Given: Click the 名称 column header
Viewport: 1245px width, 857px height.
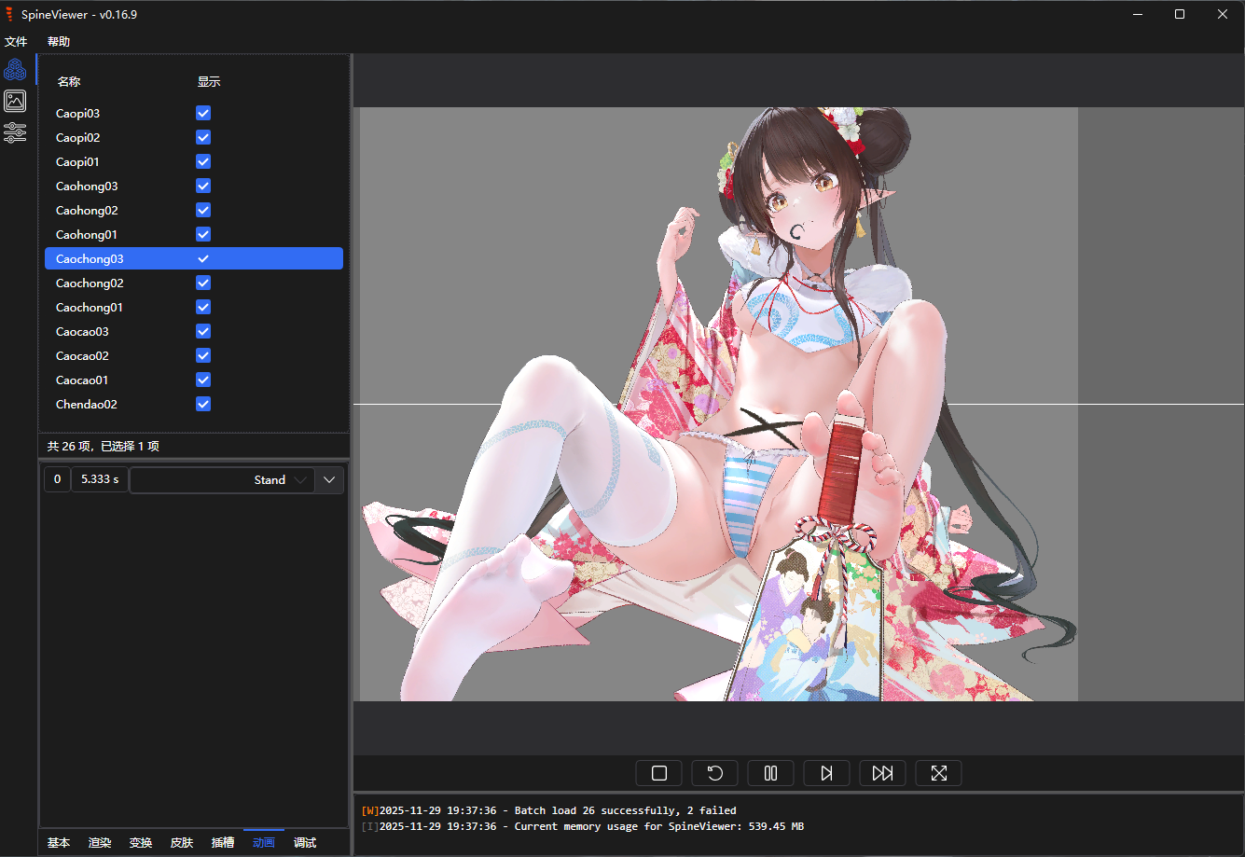Looking at the screenshot, I should pyautogui.click(x=69, y=81).
